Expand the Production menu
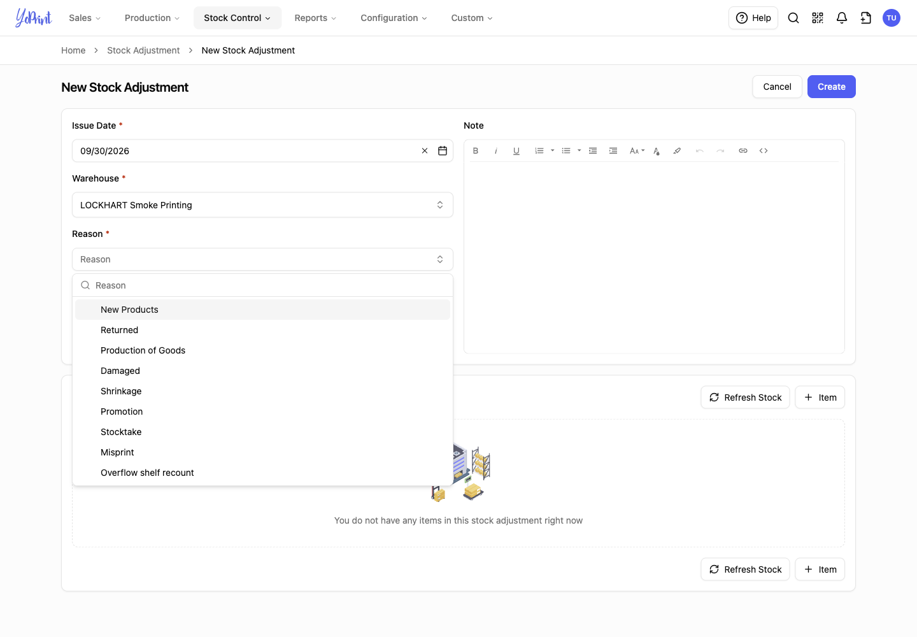 click(152, 18)
